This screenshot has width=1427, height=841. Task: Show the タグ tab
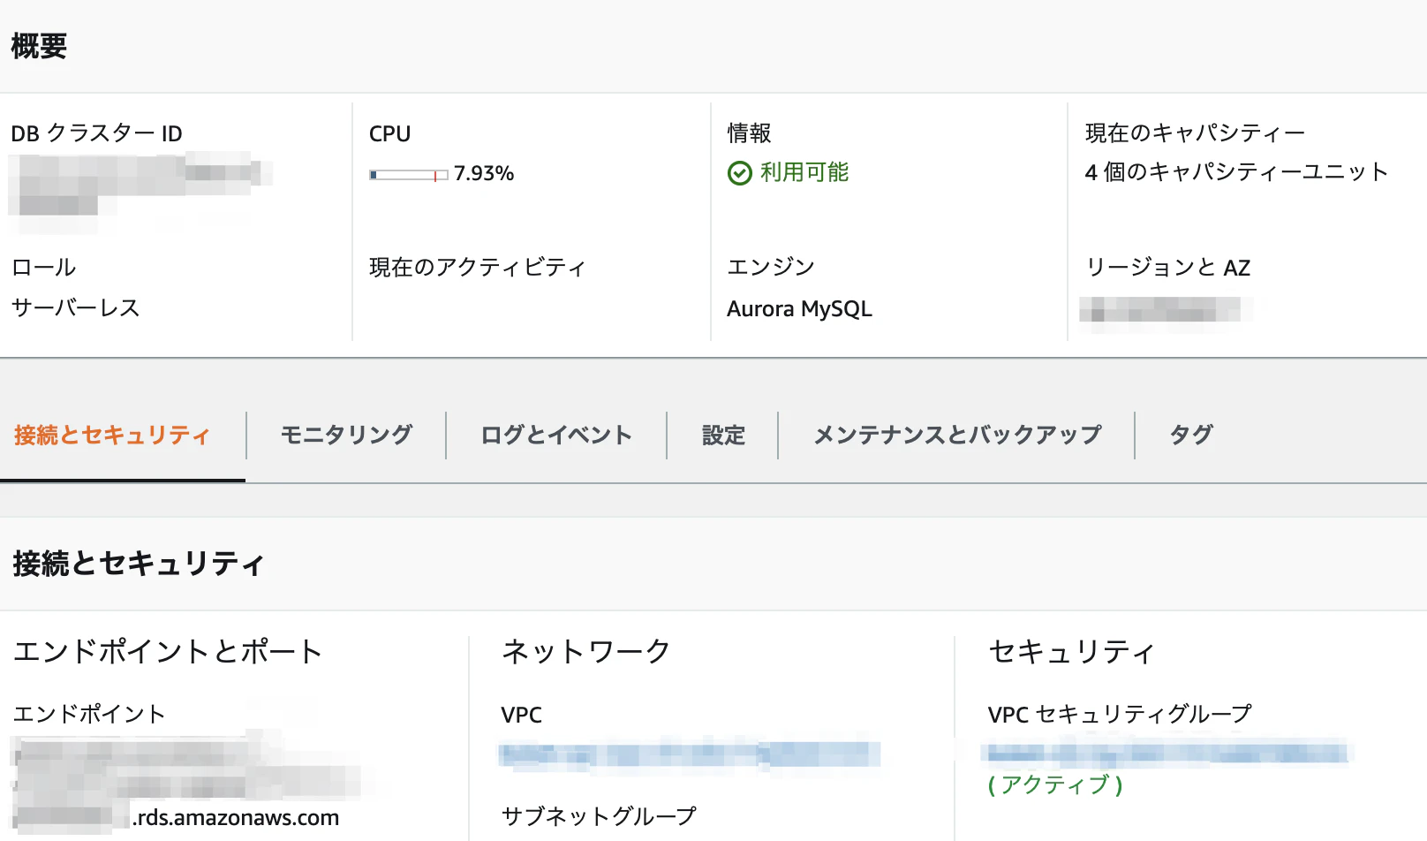coord(1191,435)
